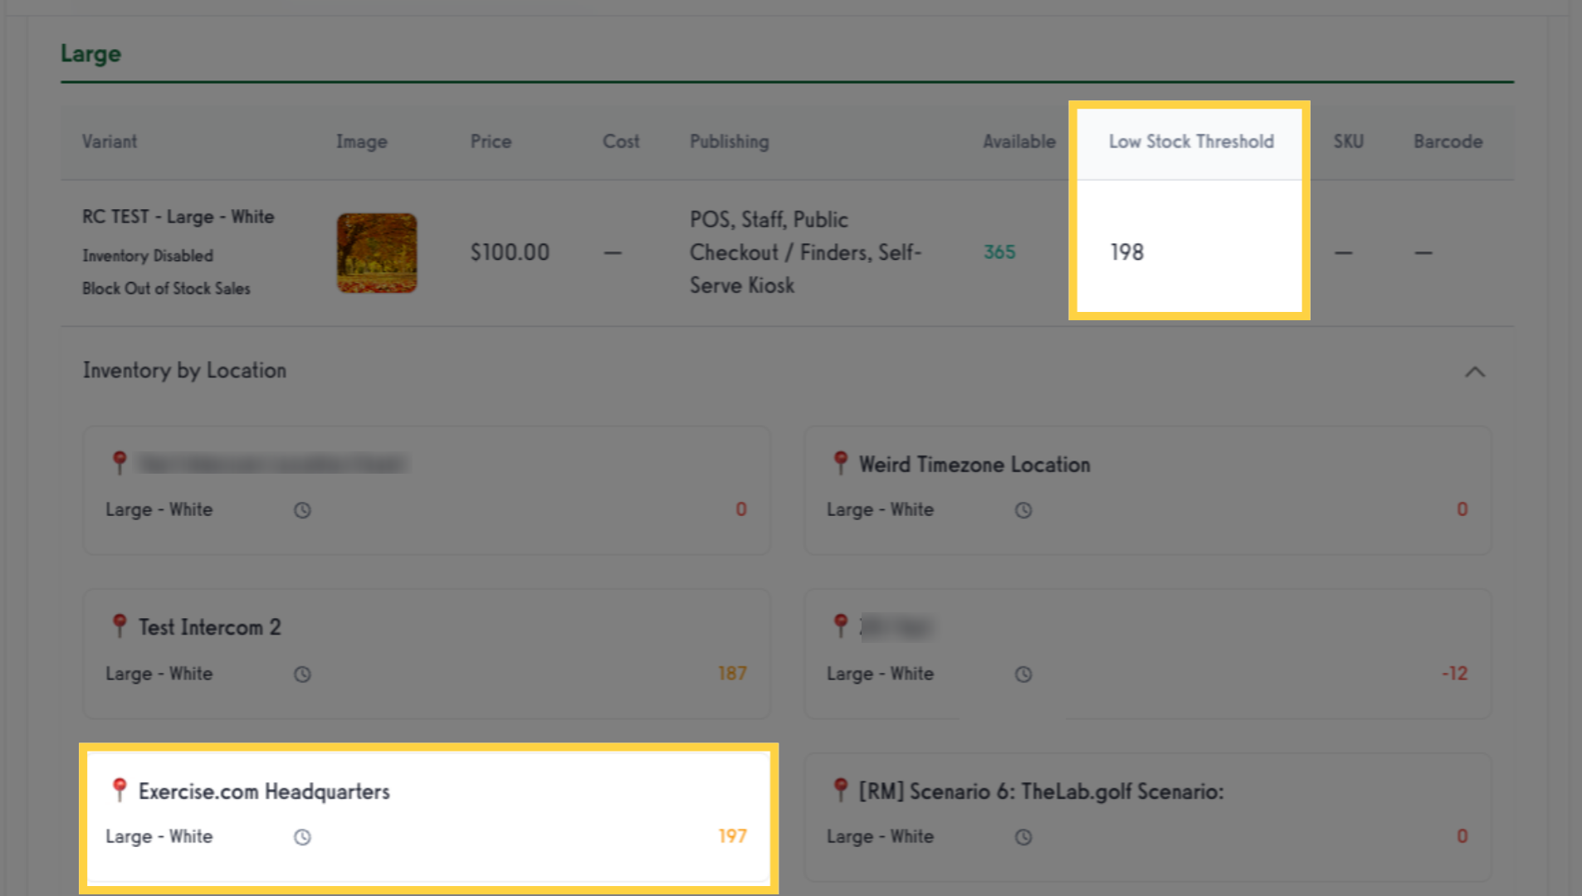Click the Exercise.com Headquarters location name
The width and height of the screenshot is (1582, 896).
264,791
